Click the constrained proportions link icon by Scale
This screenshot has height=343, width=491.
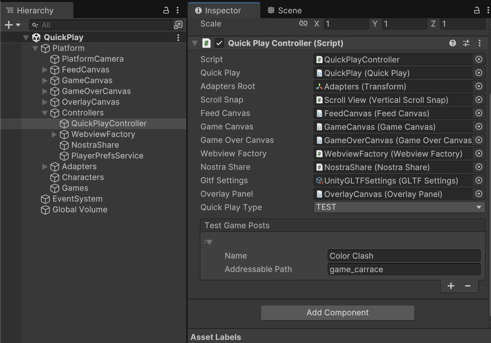point(303,24)
